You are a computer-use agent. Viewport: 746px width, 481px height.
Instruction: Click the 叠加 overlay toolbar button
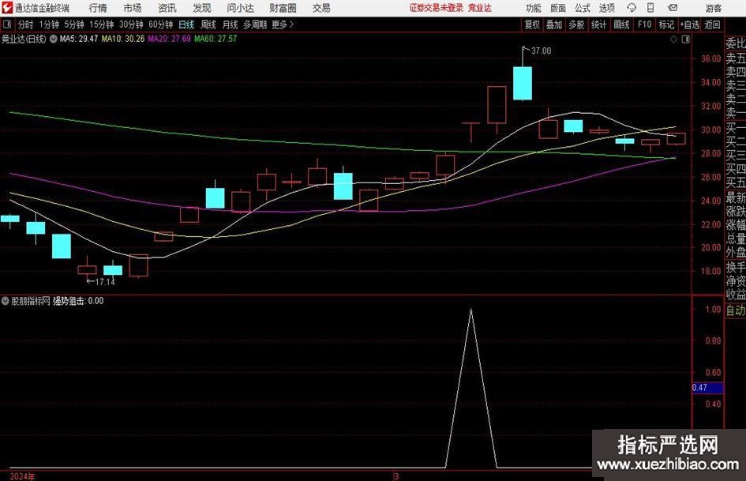pyautogui.click(x=554, y=24)
